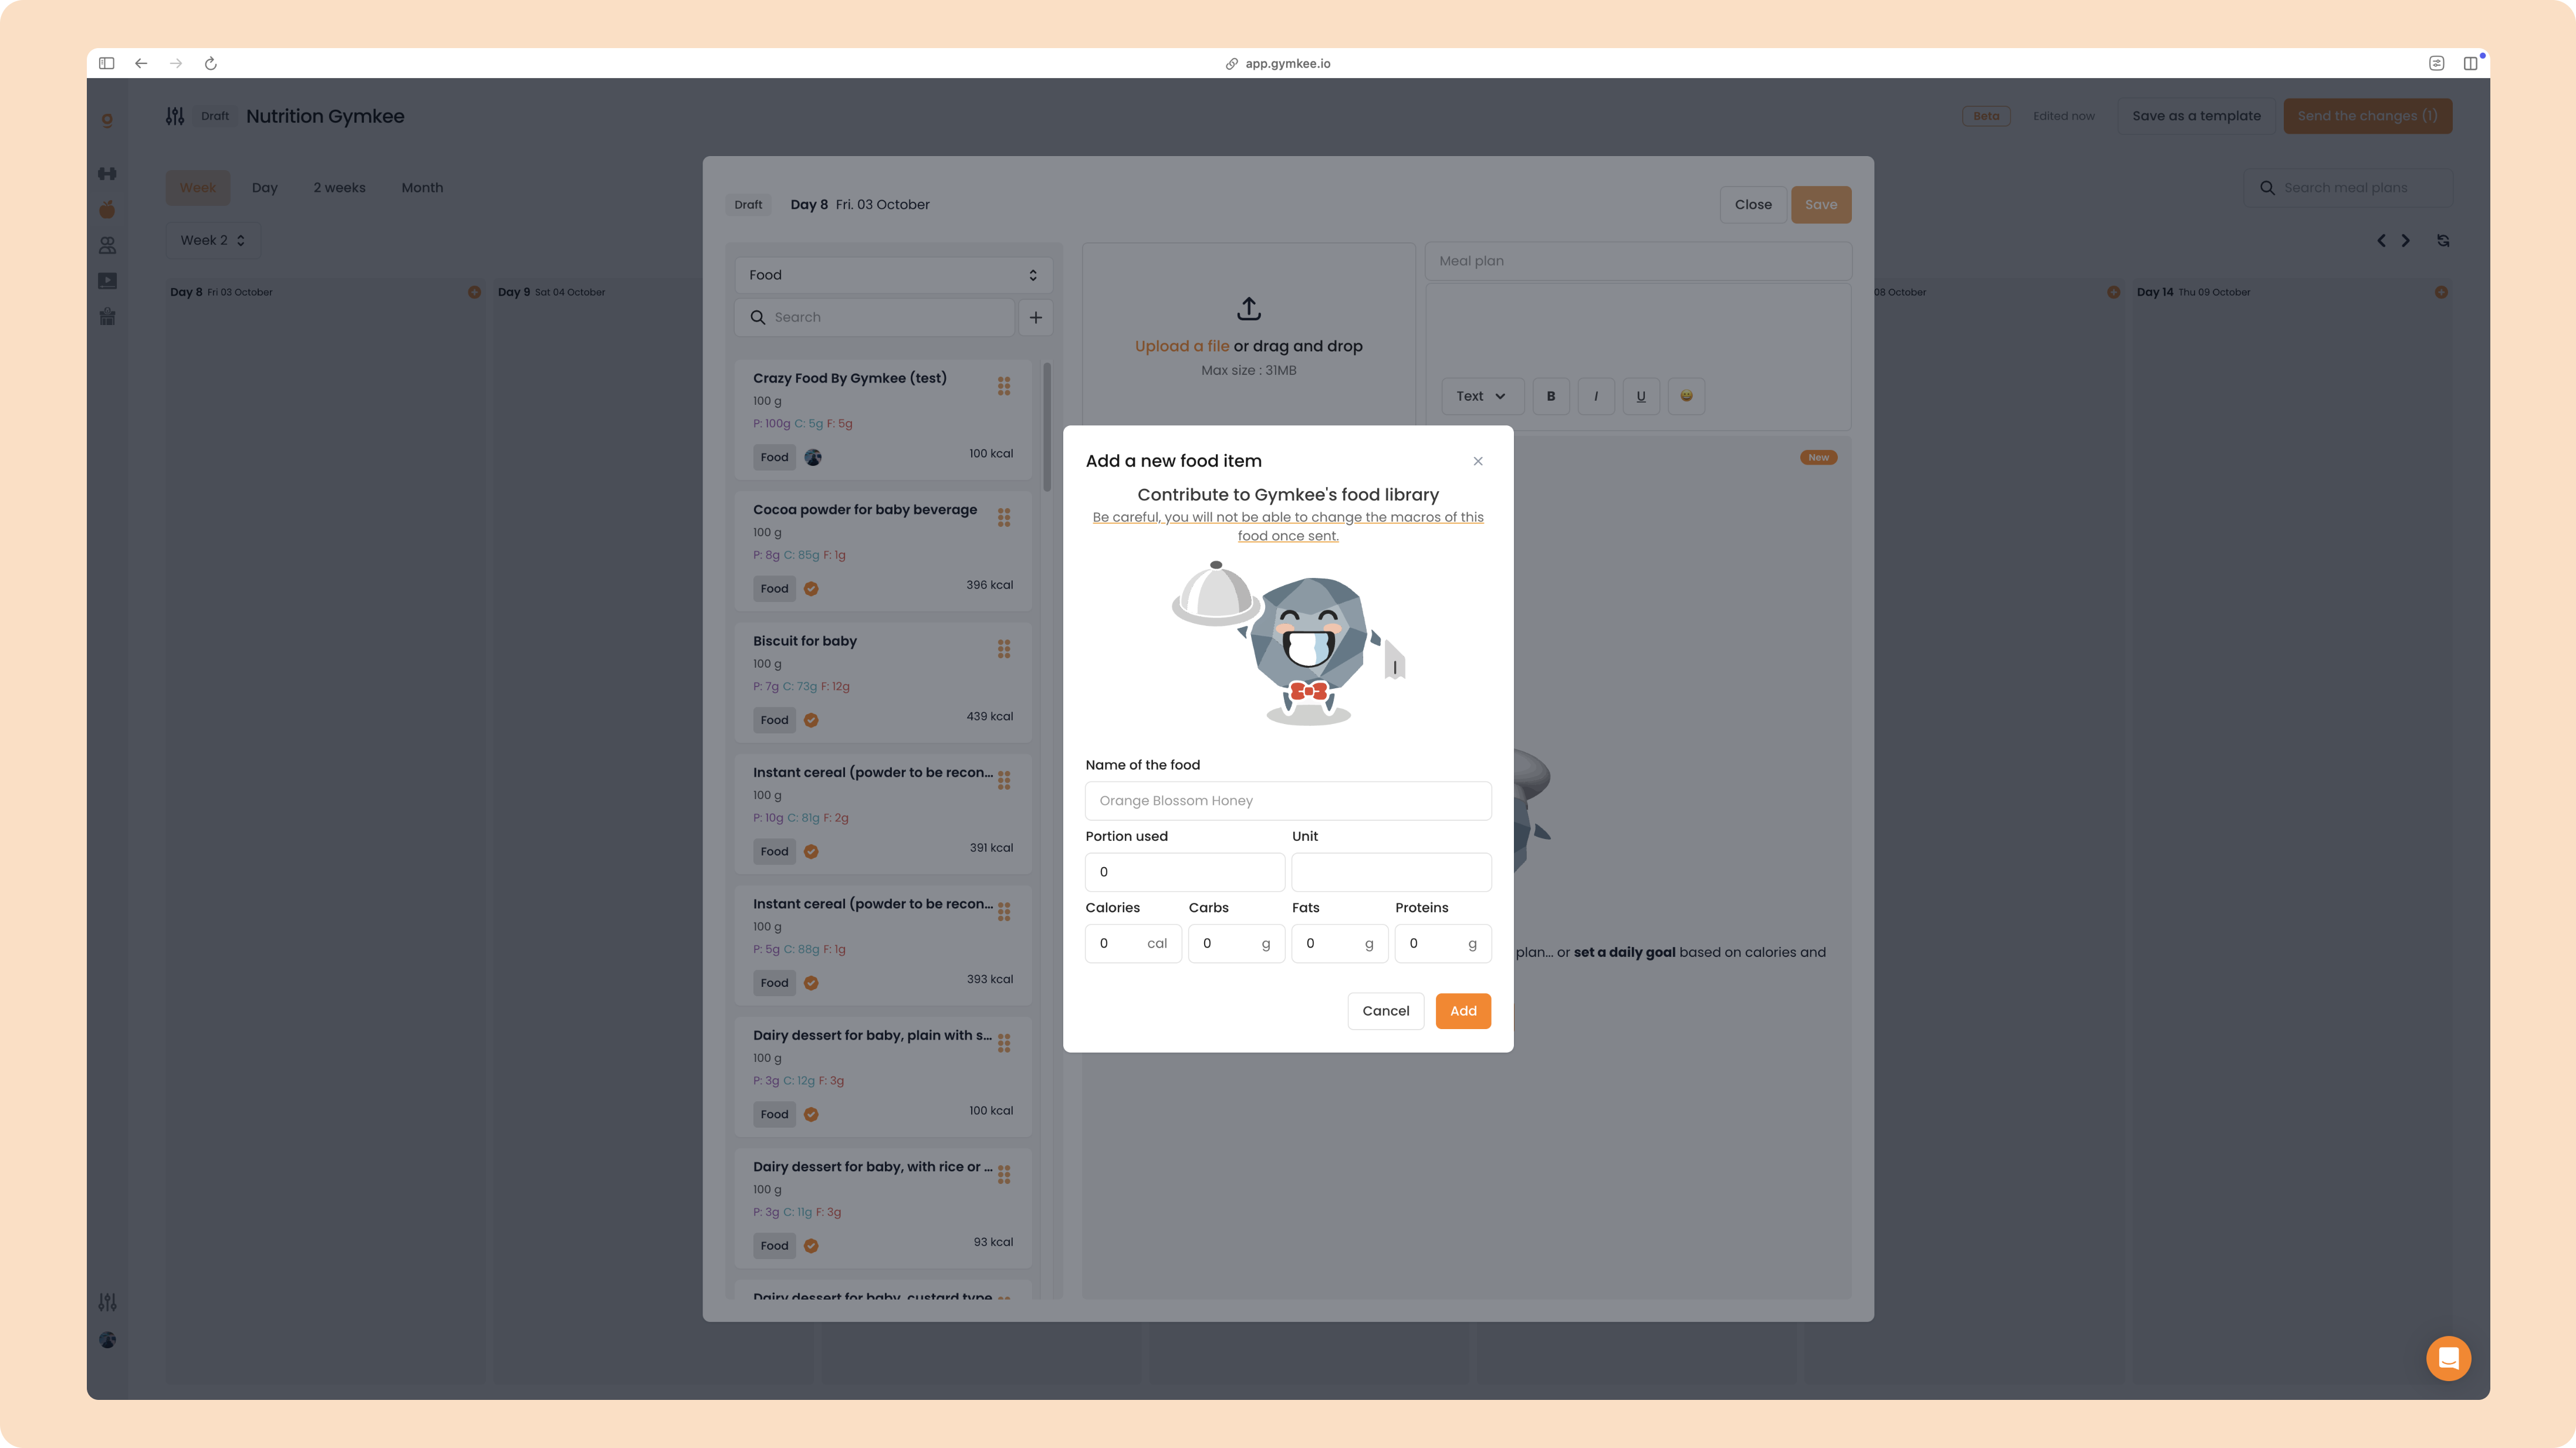This screenshot has height=1448, width=2576.
Task: Click the plus icon beside food search
Action: click(x=1035, y=317)
